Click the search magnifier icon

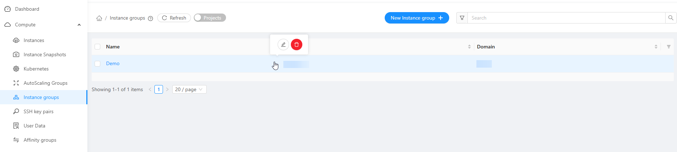click(671, 18)
